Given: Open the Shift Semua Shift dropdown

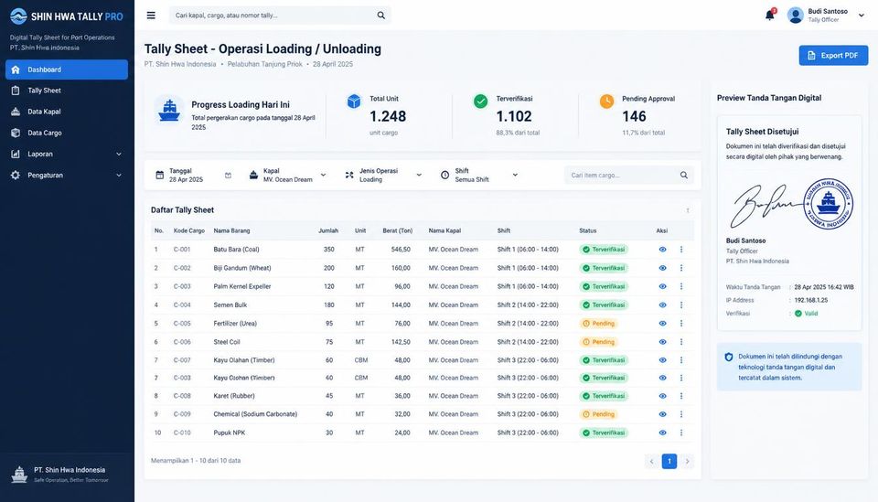Looking at the screenshot, I should pos(479,176).
